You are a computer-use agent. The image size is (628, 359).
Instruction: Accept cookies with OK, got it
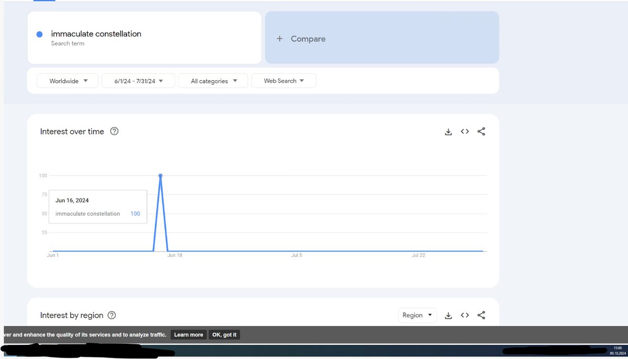[x=225, y=335]
